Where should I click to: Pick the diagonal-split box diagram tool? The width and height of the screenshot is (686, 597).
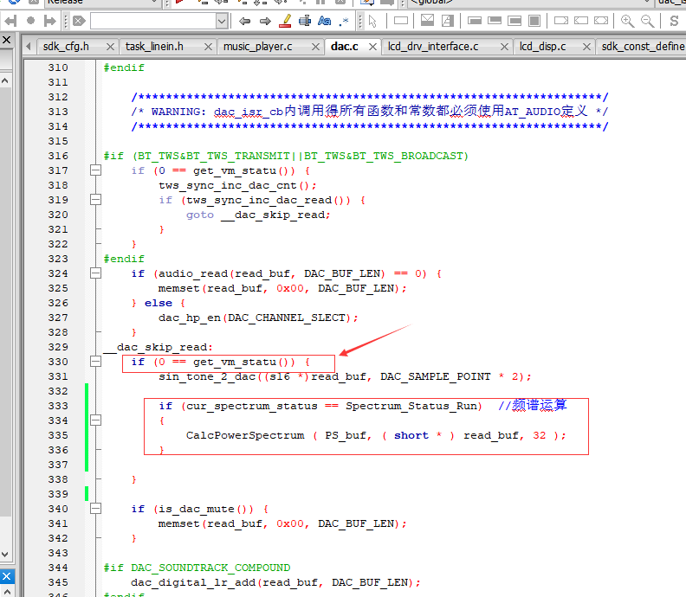pyautogui.click(x=448, y=21)
